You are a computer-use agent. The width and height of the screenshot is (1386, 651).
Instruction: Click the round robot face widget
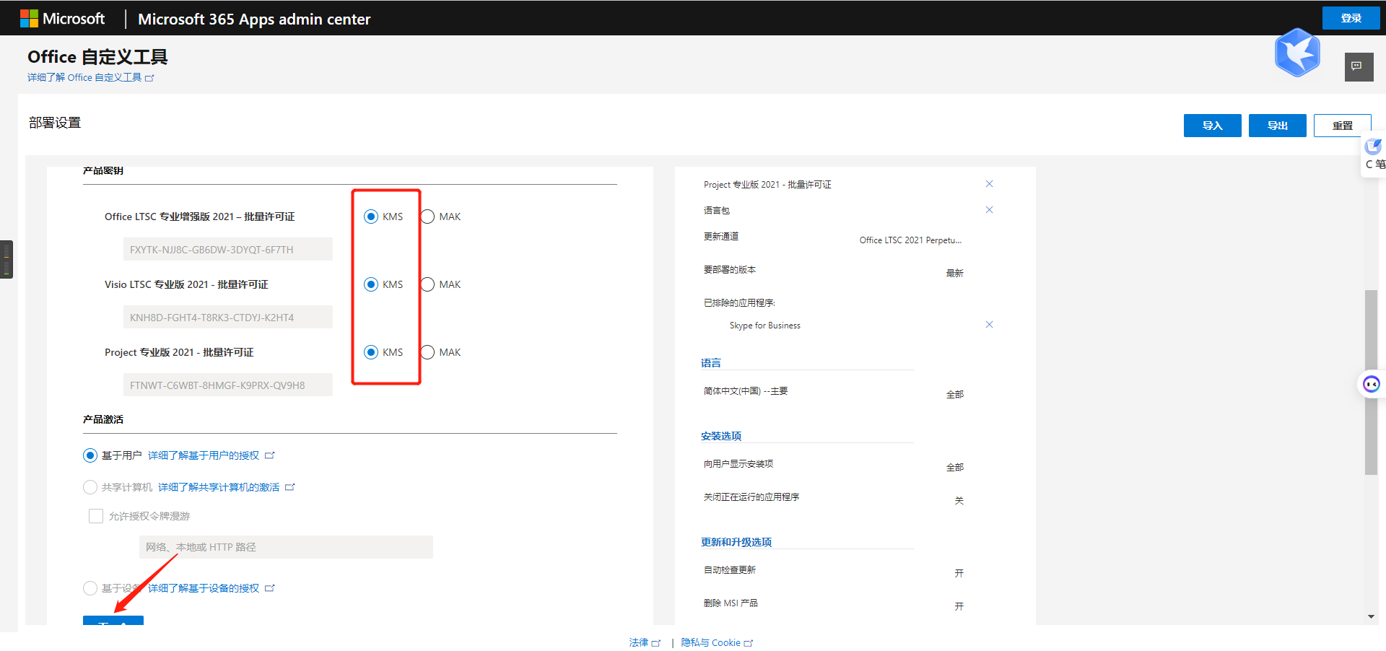pyautogui.click(x=1371, y=384)
